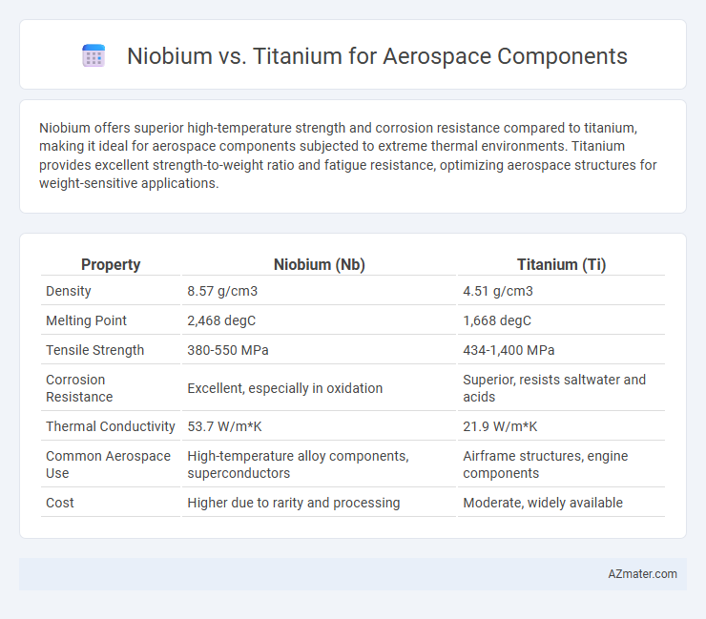
Task: Click the '53.7 W/m*K' value
Action: point(224,426)
